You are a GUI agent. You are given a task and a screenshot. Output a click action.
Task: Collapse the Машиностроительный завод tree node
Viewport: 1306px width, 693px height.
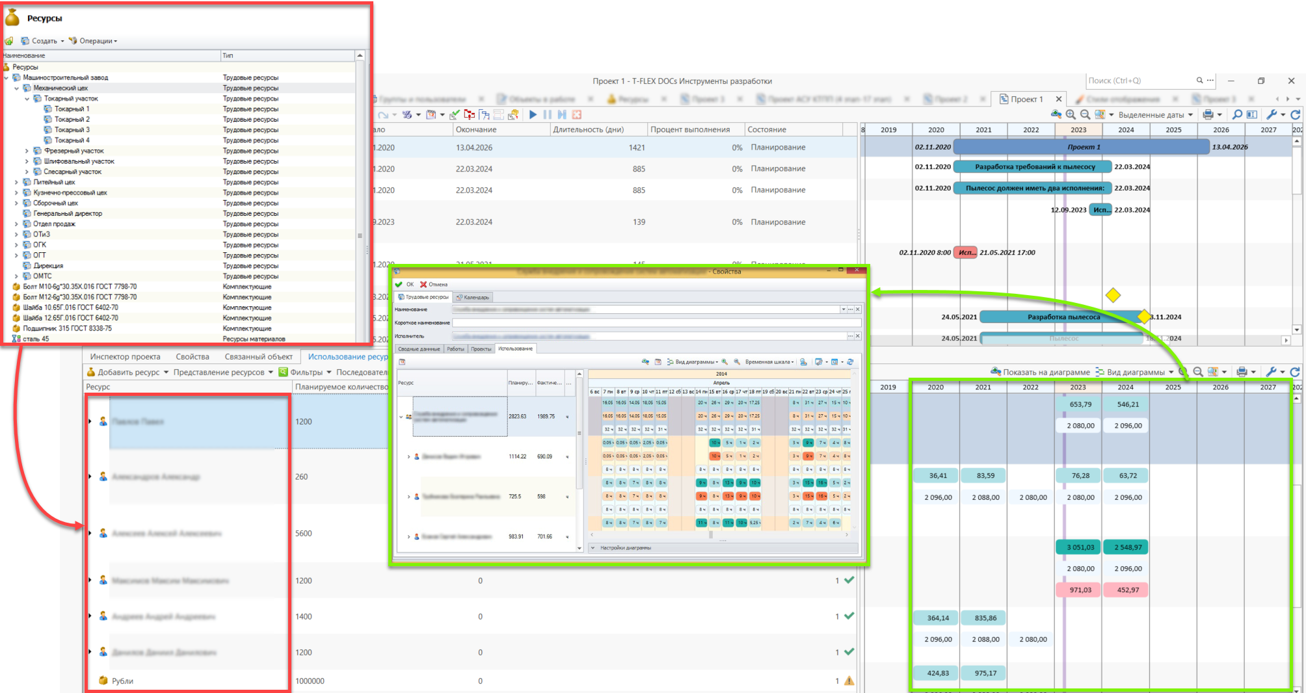(7, 78)
